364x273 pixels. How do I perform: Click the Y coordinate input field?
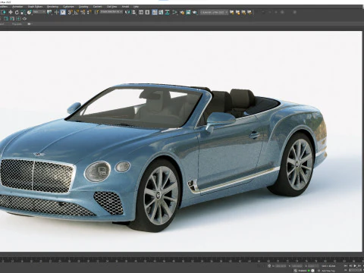point(297,266)
